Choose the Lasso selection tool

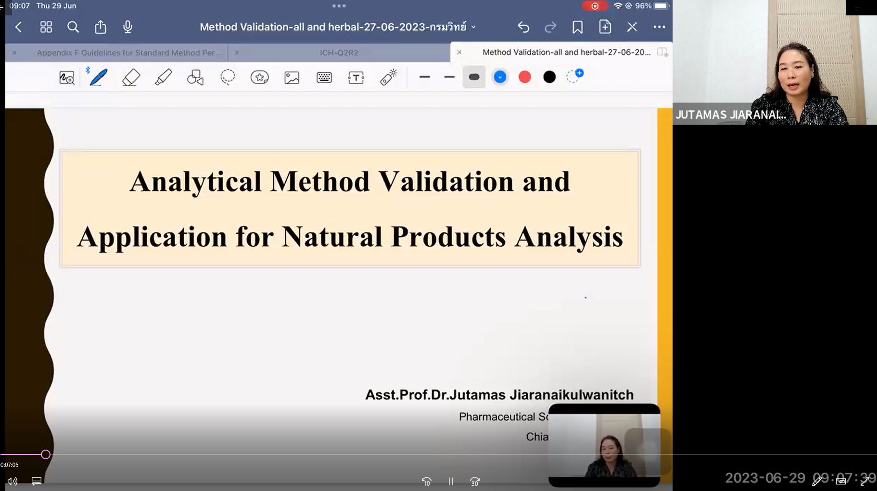tap(228, 77)
